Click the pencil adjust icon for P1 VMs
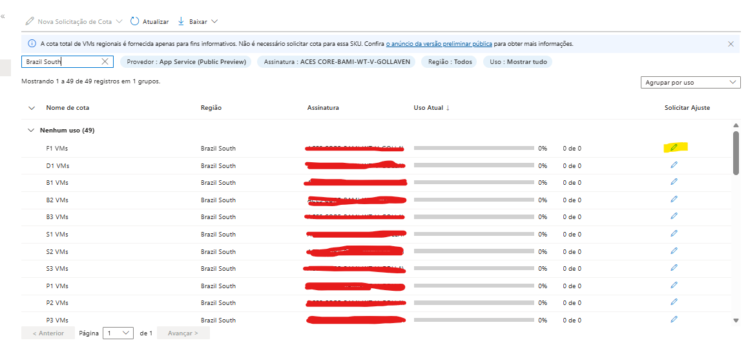Screen dimensions: 748x347 tap(674, 285)
